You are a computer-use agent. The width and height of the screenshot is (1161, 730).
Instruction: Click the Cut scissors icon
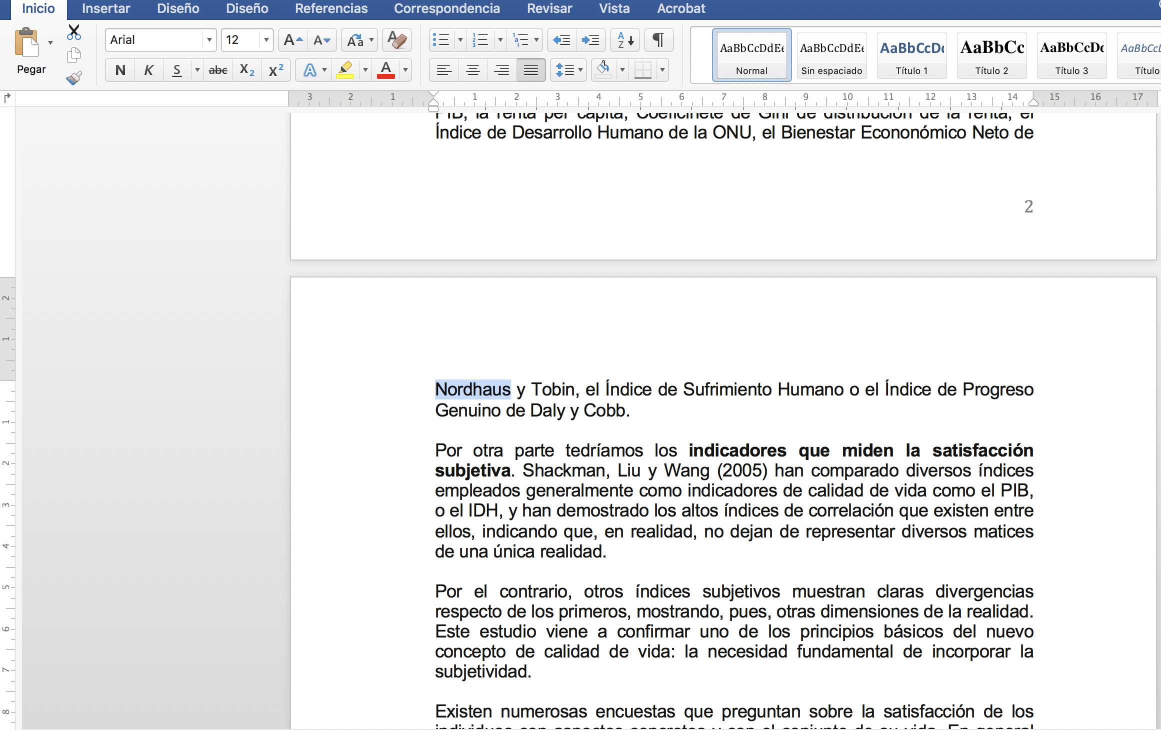74,32
